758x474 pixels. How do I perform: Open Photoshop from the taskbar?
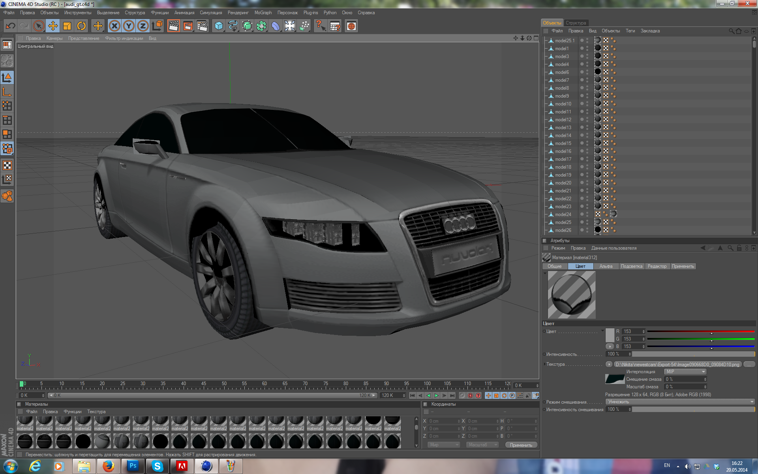click(133, 466)
